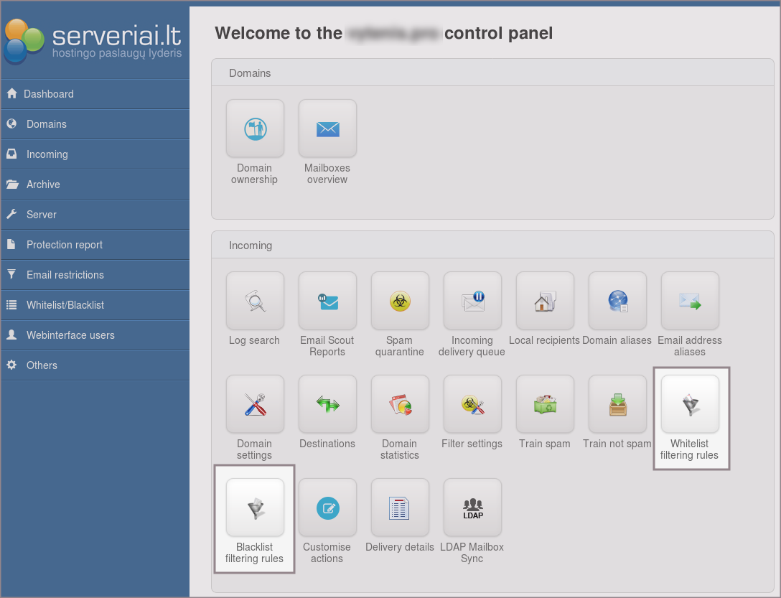
Task: Open the Domain statistics chart icon
Action: point(400,404)
